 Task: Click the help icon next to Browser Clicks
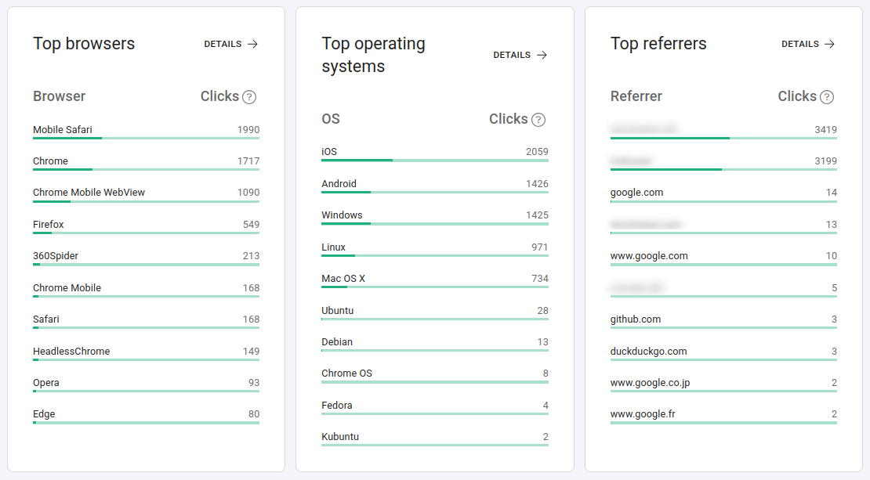[249, 97]
